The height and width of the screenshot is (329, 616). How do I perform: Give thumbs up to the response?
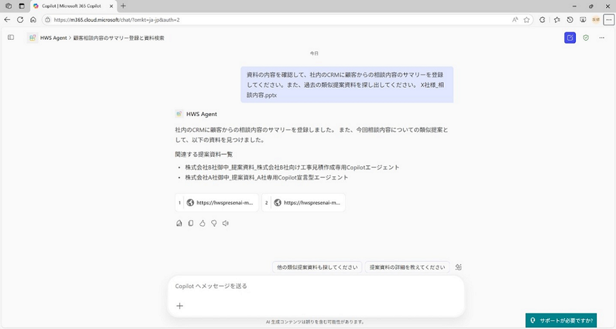coord(202,223)
